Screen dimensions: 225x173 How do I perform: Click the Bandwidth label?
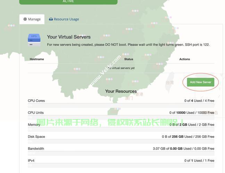[x=36, y=149]
